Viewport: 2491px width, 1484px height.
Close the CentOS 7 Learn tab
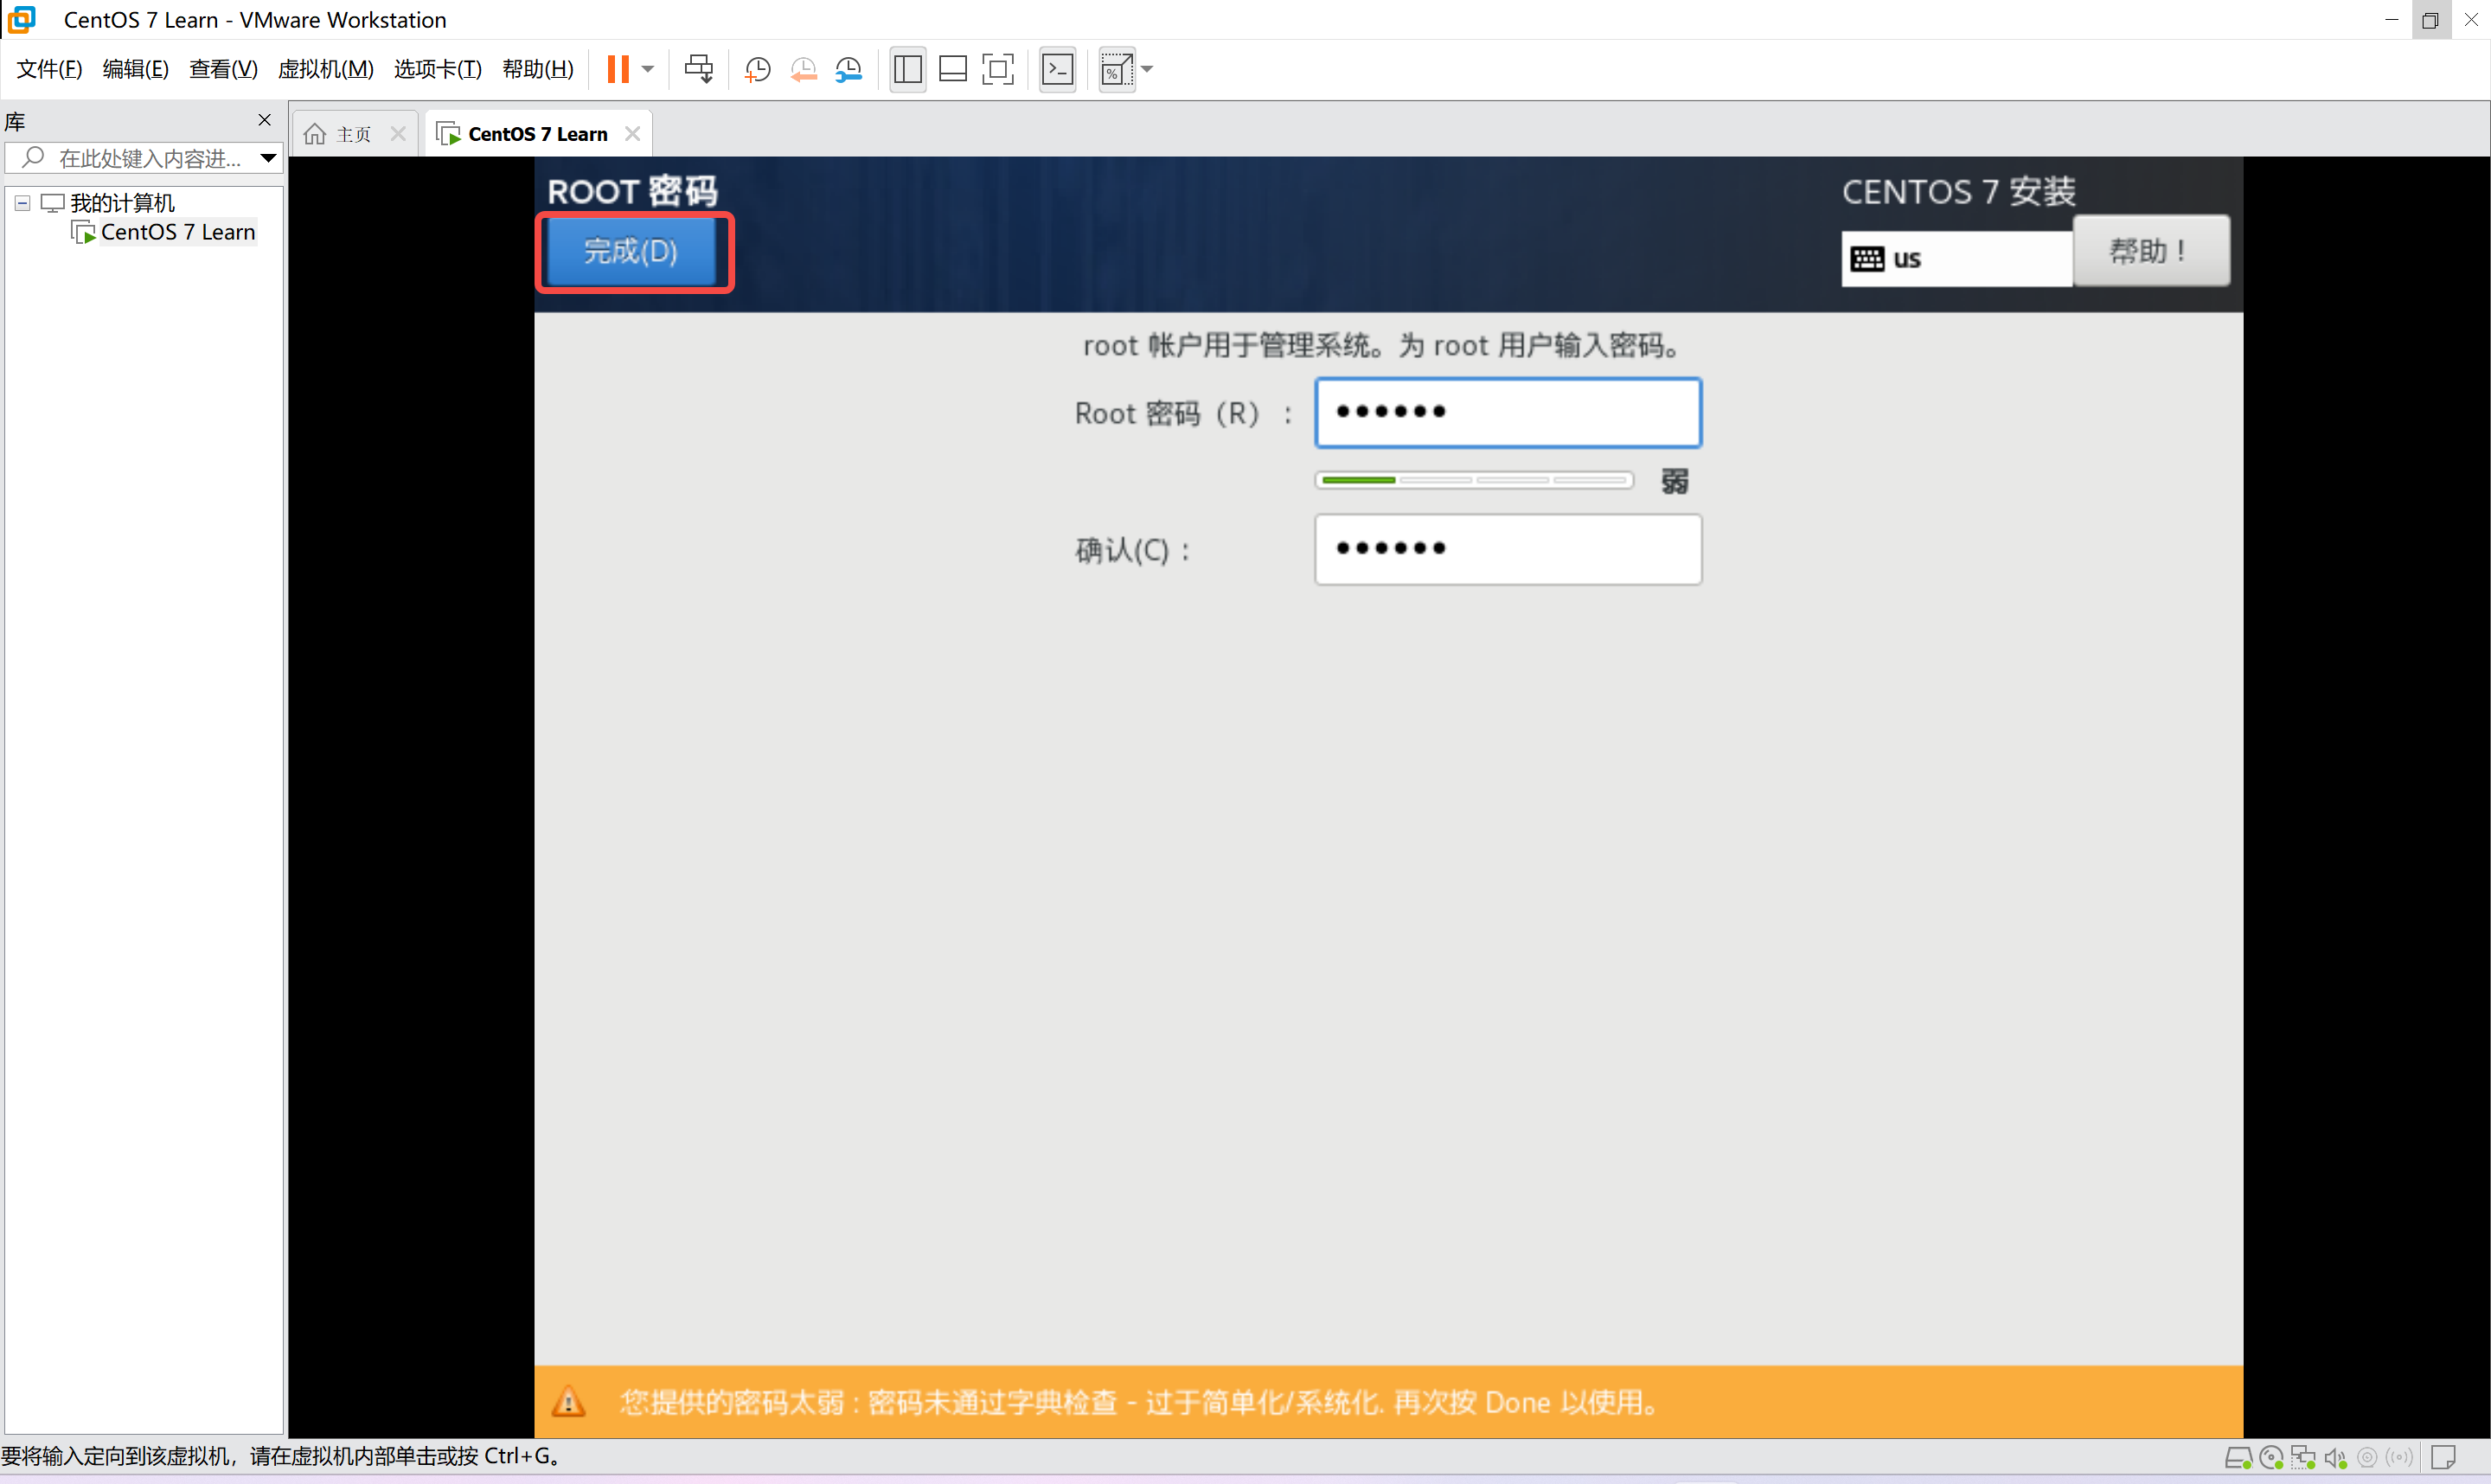tap(632, 134)
